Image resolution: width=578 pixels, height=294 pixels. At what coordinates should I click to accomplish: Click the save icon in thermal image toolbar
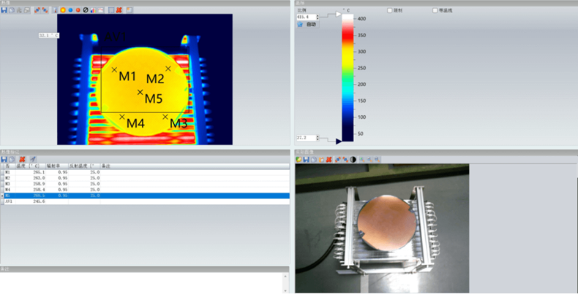tap(4, 10)
